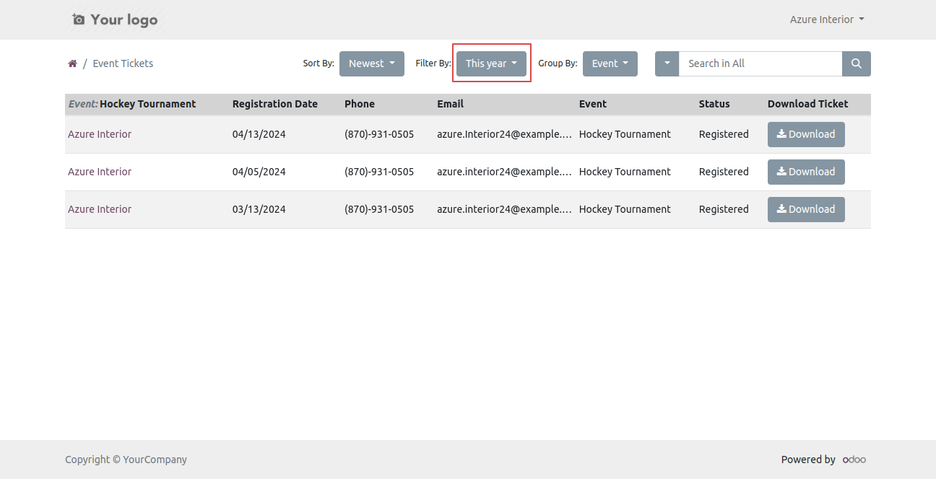Click Copyright © YourCompany footer text

pos(126,460)
